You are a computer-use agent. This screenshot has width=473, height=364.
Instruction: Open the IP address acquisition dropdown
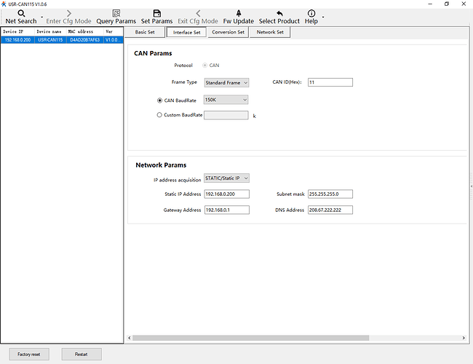(226, 178)
